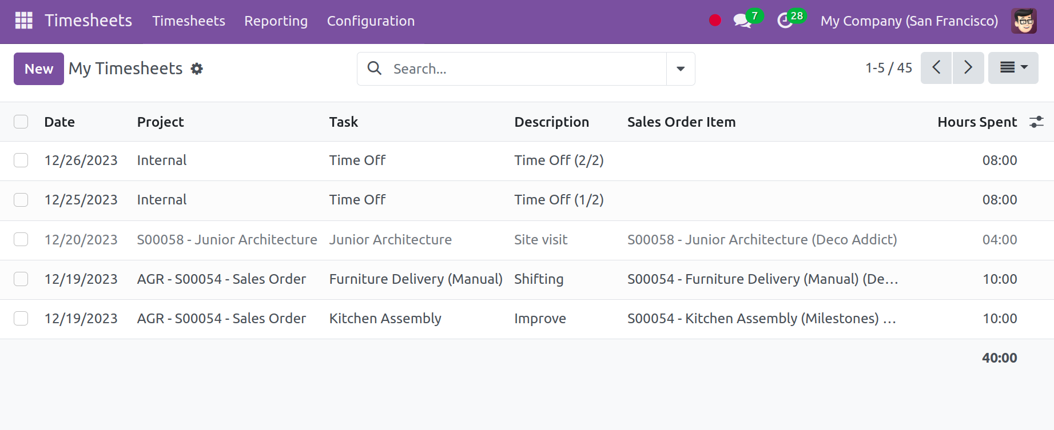Open the user avatar menu
This screenshot has height=430, width=1054.
[x=1024, y=21]
